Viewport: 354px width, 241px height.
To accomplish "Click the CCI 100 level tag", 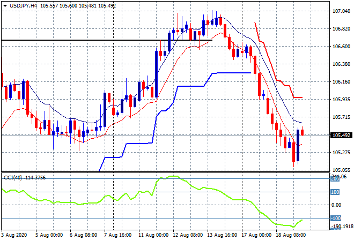I will point(335,192).
